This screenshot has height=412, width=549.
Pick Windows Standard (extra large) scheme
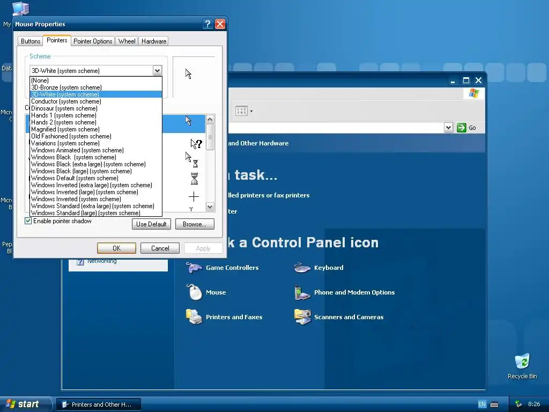(x=96, y=206)
